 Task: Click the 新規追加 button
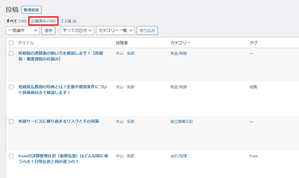pyautogui.click(x=31, y=10)
